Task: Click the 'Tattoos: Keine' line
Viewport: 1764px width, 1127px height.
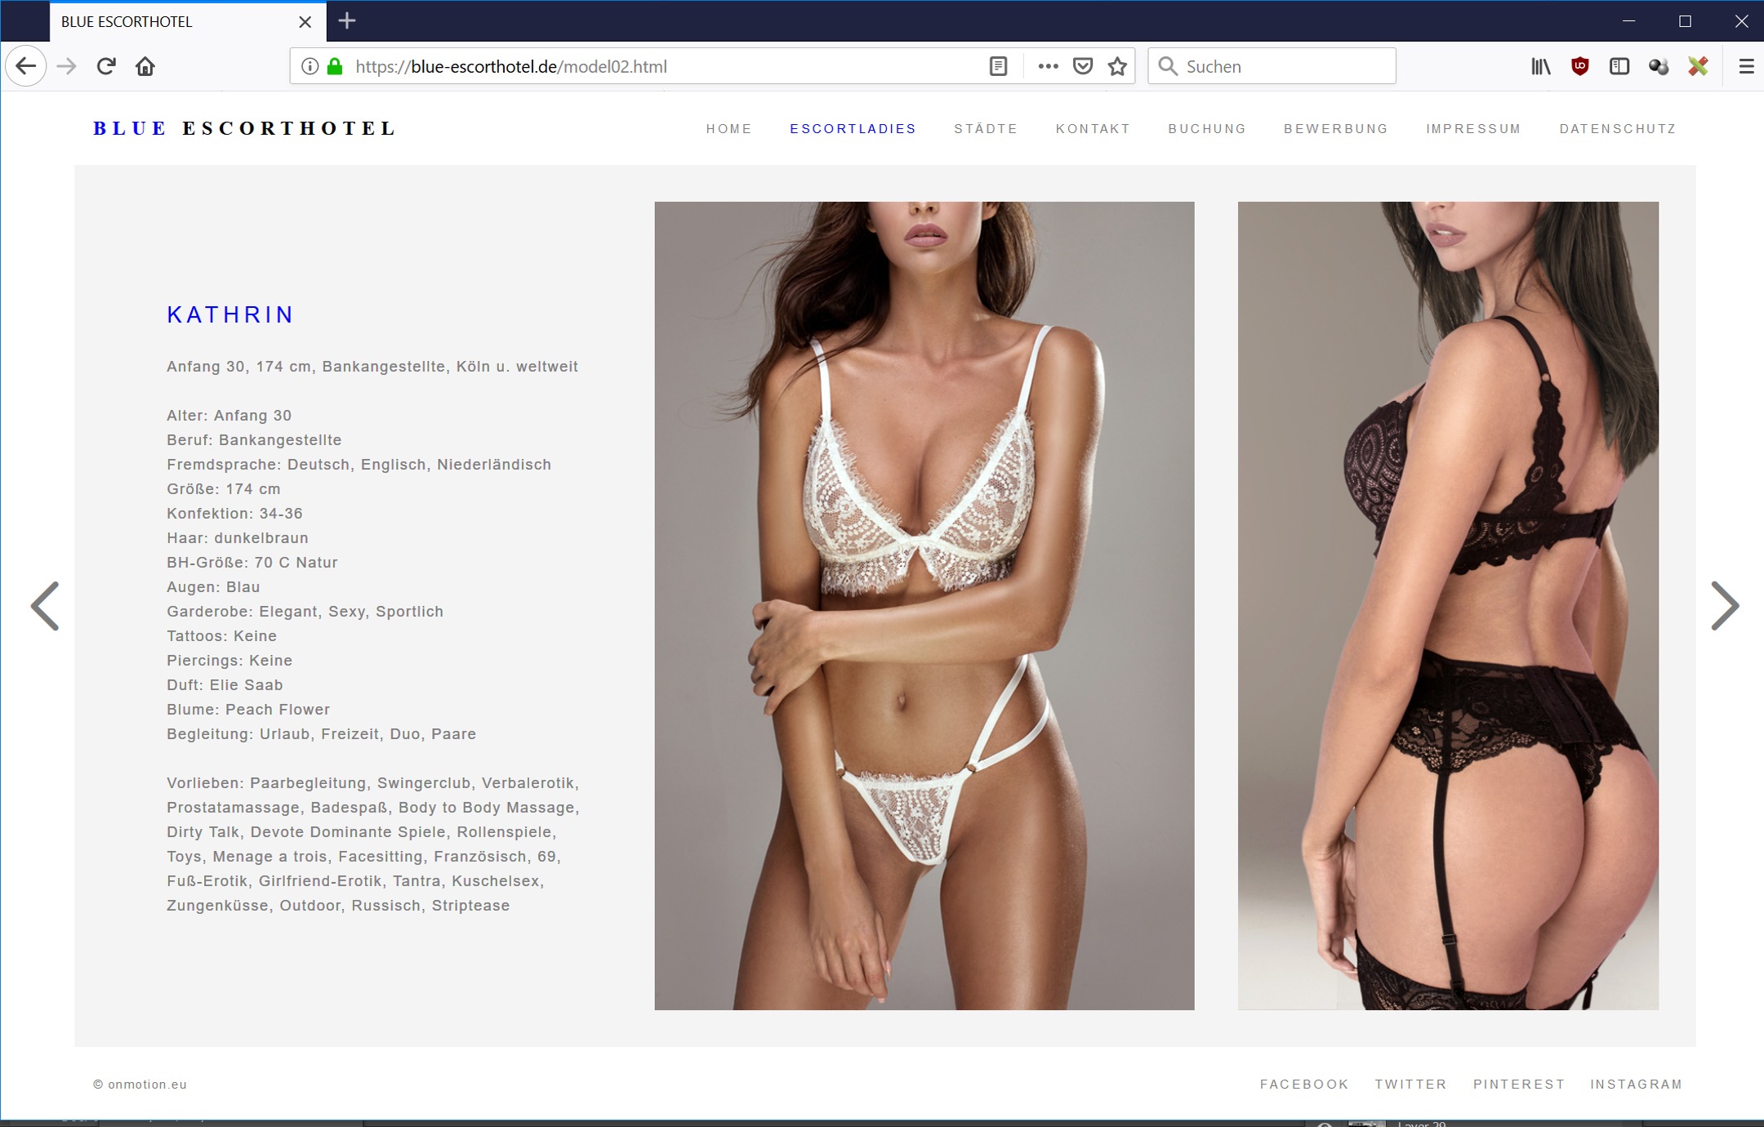Action: 221,636
